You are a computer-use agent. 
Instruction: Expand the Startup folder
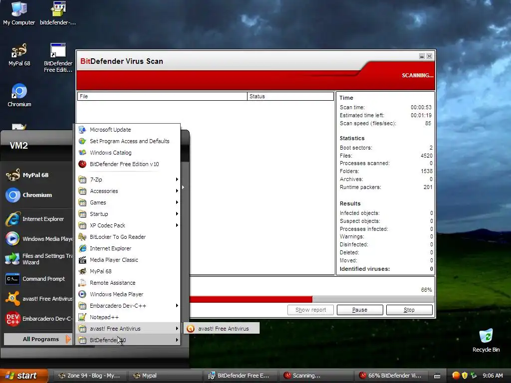(128, 214)
